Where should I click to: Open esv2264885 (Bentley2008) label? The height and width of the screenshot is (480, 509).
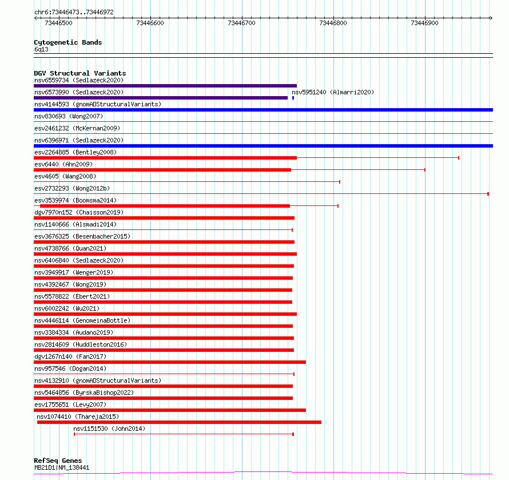[x=75, y=152]
